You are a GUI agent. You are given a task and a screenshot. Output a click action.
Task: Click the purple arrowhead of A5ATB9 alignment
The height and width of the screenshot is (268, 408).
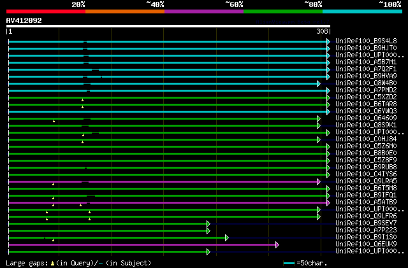(x=328, y=203)
